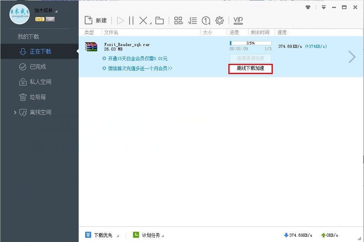Pause the current download with pause icon

(x=131, y=21)
